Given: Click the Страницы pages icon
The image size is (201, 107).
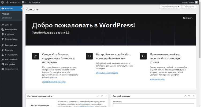Looking at the screenshot, I should pos(3,34).
